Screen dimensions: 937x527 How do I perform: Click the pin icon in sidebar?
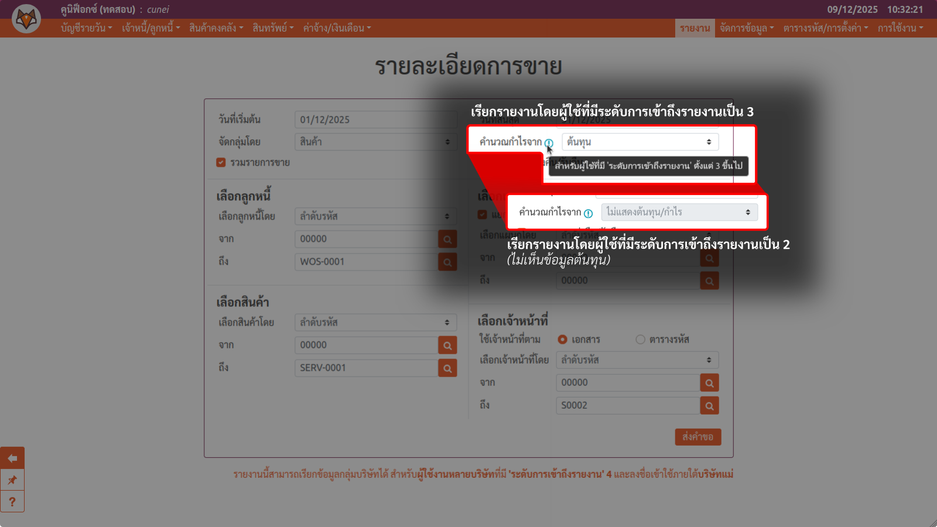(x=12, y=480)
